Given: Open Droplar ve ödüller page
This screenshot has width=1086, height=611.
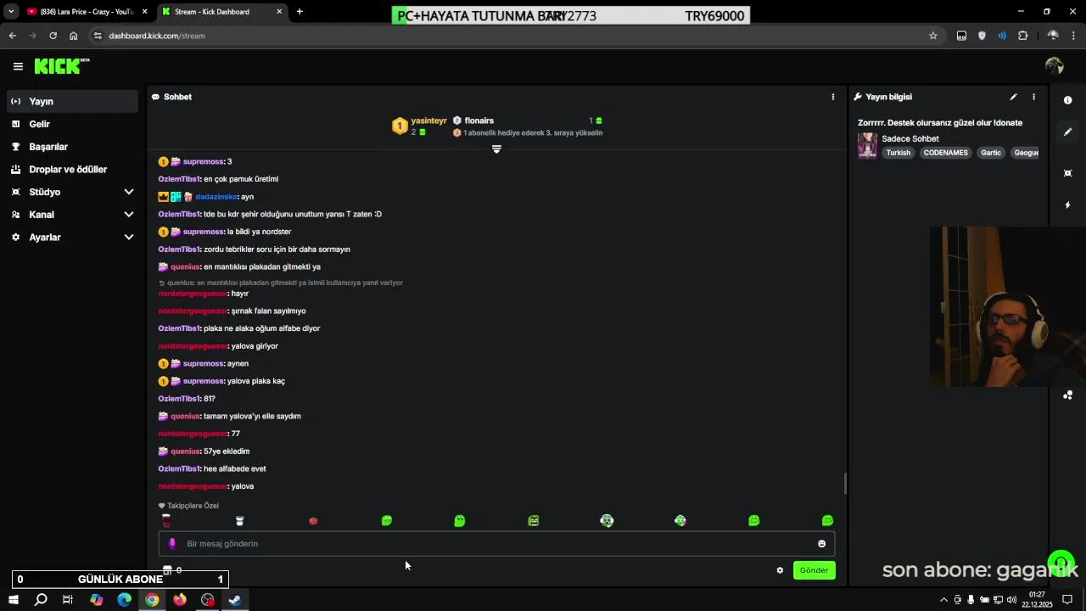Looking at the screenshot, I should pyautogui.click(x=72, y=170).
